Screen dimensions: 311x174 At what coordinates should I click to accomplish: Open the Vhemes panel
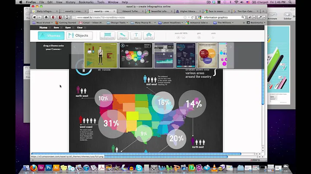tap(51, 36)
